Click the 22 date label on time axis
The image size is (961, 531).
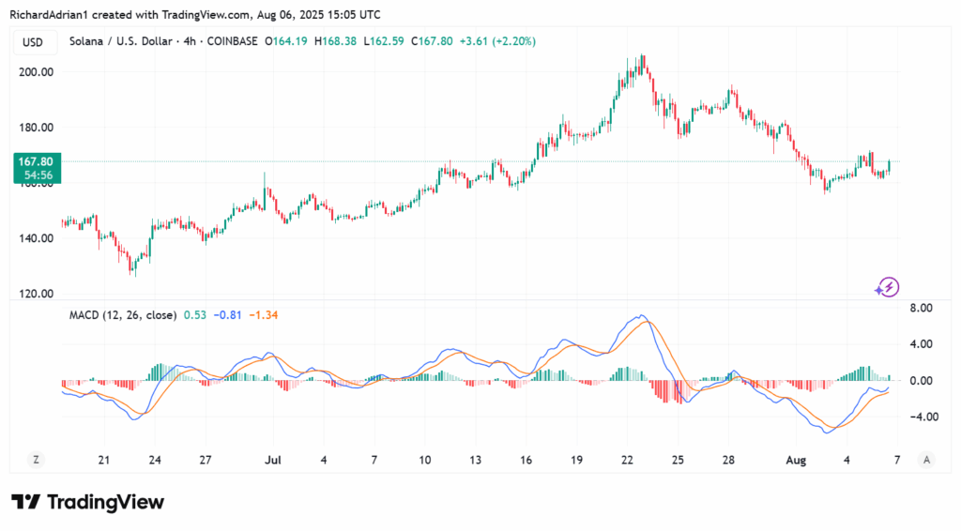click(627, 460)
